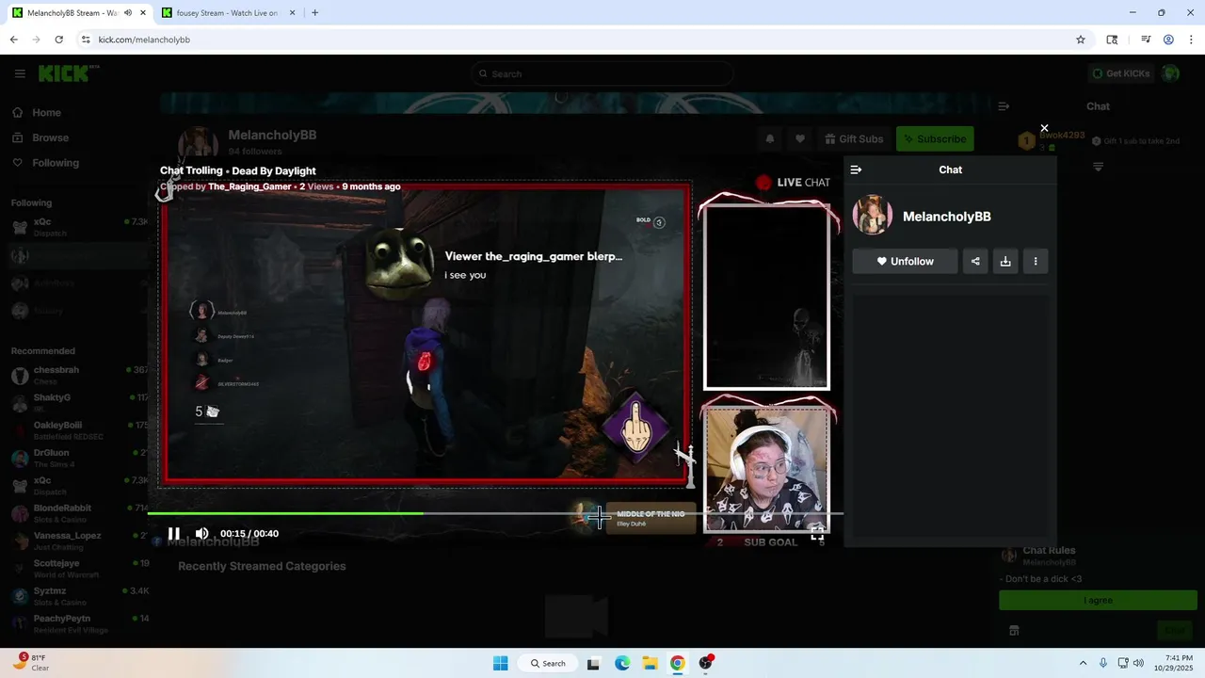Click the address bar with kick.com/melancholybb
Viewport: 1205px width, 678px height.
click(584, 40)
